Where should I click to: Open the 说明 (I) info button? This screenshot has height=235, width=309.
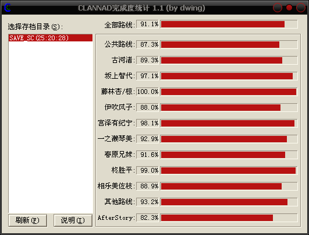(x=73, y=220)
